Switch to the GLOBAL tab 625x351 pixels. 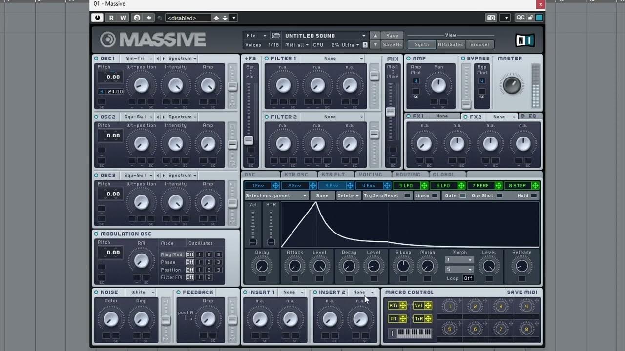pos(444,175)
